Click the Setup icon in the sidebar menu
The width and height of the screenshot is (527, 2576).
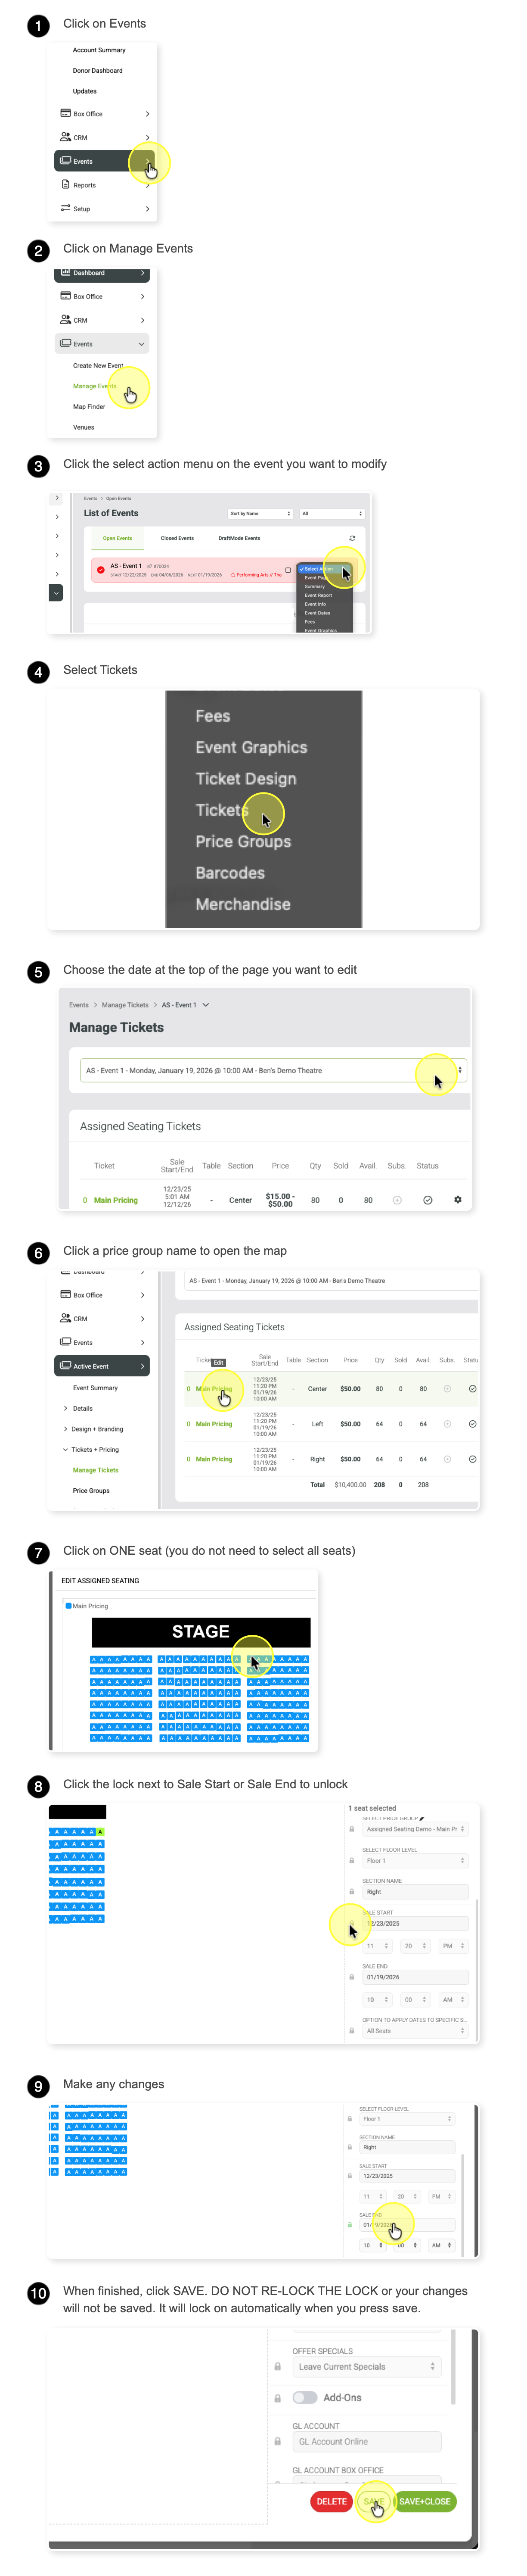(x=65, y=208)
